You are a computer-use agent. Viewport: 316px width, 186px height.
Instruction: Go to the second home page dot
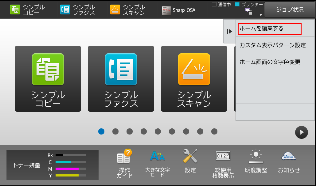tap(115, 131)
